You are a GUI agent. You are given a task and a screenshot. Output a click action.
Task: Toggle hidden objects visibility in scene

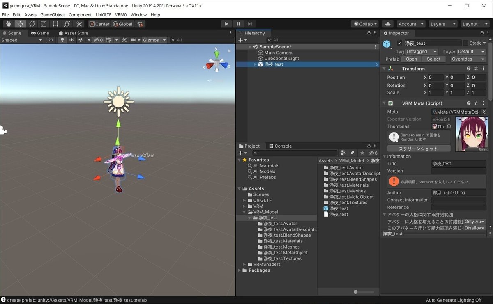click(x=98, y=40)
